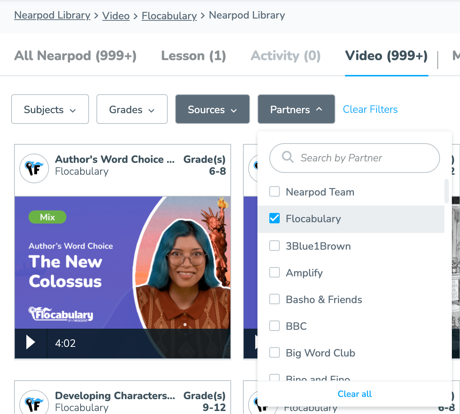Uncheck the Flocabulary partner checkbox

[x=275, y=218]
